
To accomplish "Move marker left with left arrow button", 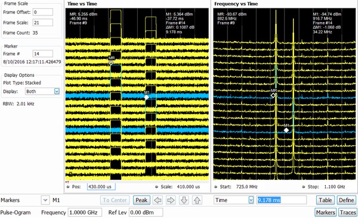I will 158,200.
